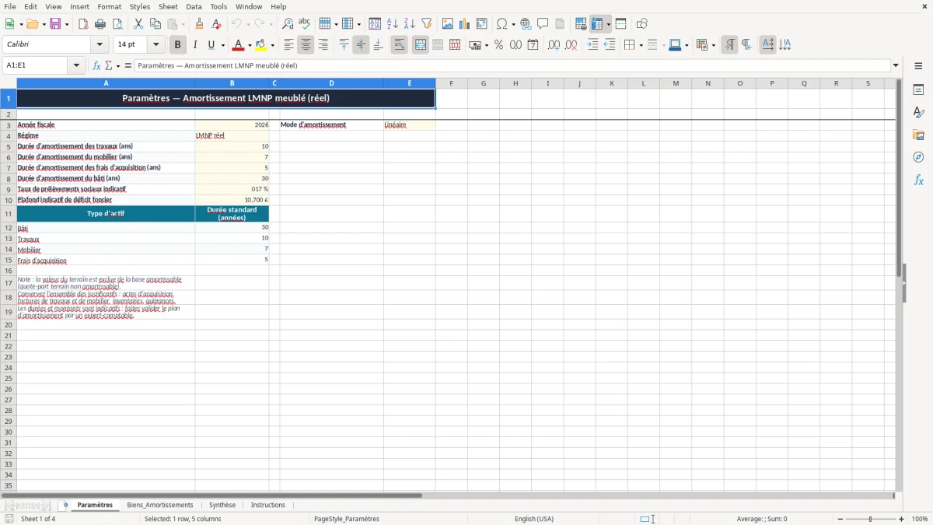Open the Function Wizard beside formula bar
933x525 pixels.
pyautogui.click(x=97, y=65)
